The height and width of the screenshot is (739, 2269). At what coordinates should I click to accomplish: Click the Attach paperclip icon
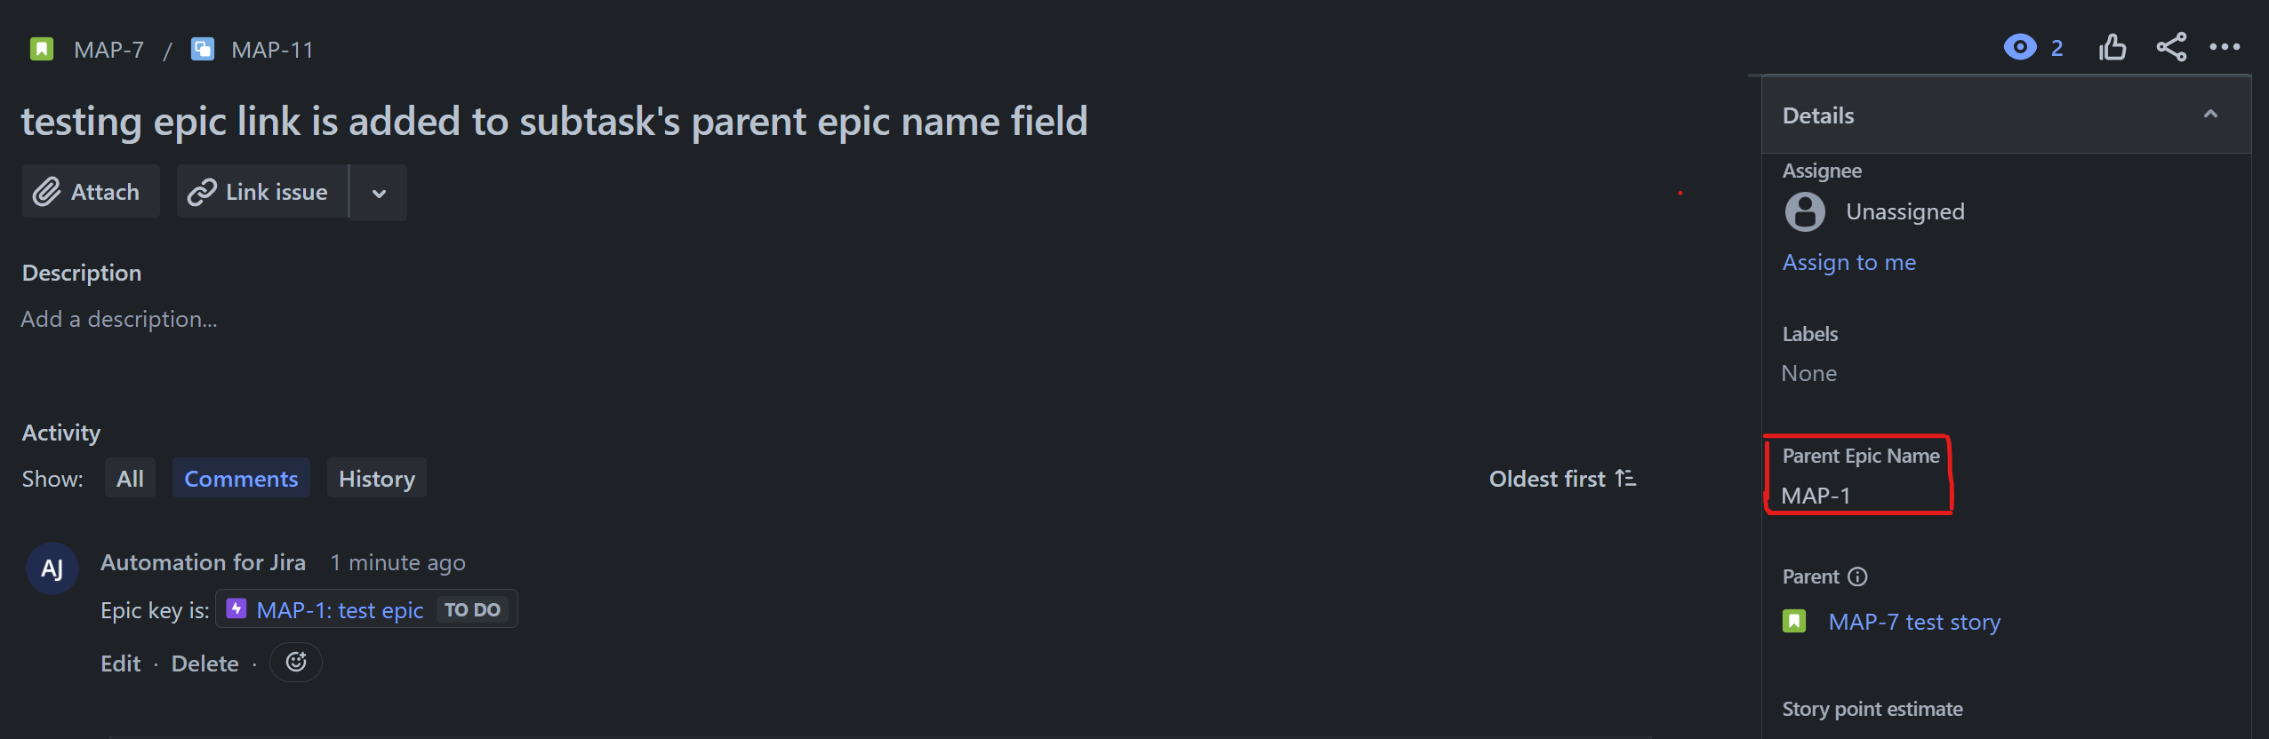(48, 191)
